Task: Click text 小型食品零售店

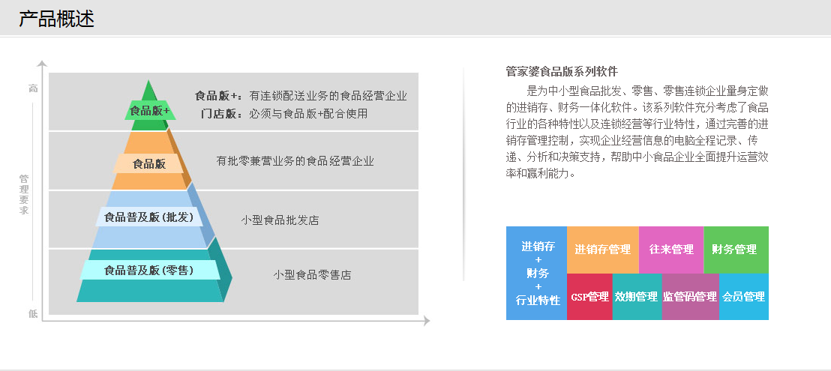Action: coord(312,274)
